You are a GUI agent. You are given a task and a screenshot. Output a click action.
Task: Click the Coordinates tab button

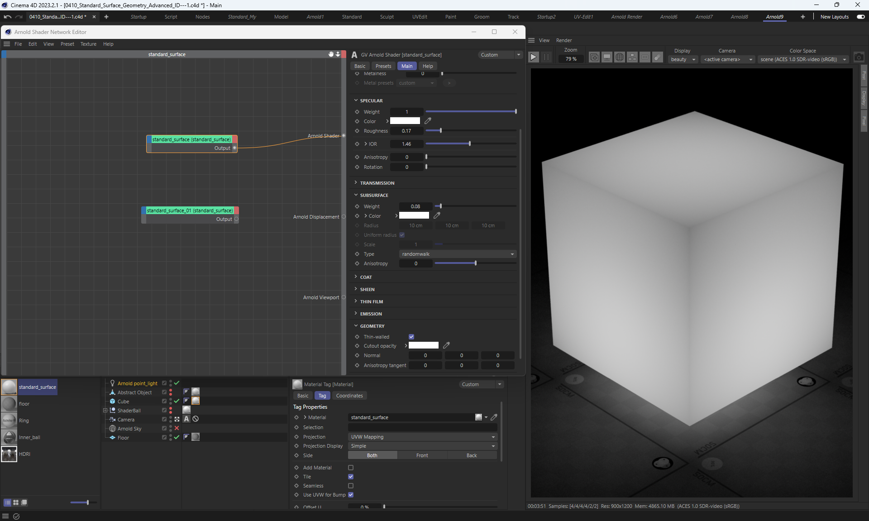(349, 396)
